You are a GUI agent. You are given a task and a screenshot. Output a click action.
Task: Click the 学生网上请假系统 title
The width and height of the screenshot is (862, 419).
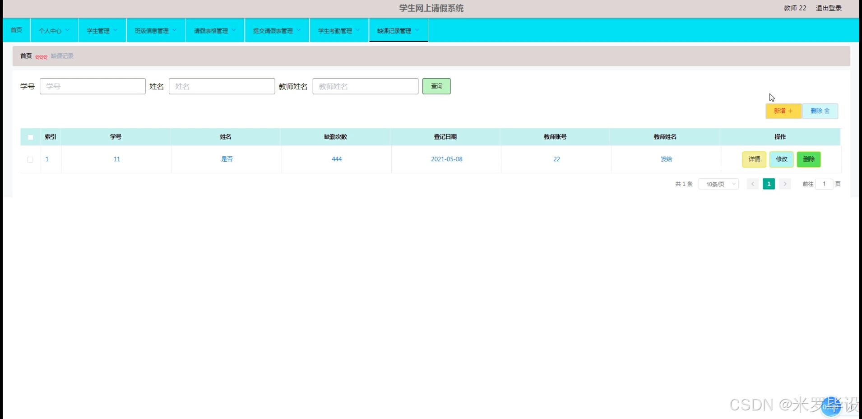pos(431,8)
